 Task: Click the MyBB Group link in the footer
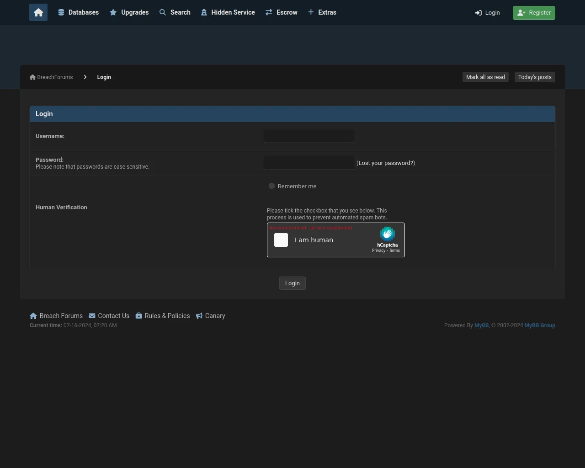(540, 325)
